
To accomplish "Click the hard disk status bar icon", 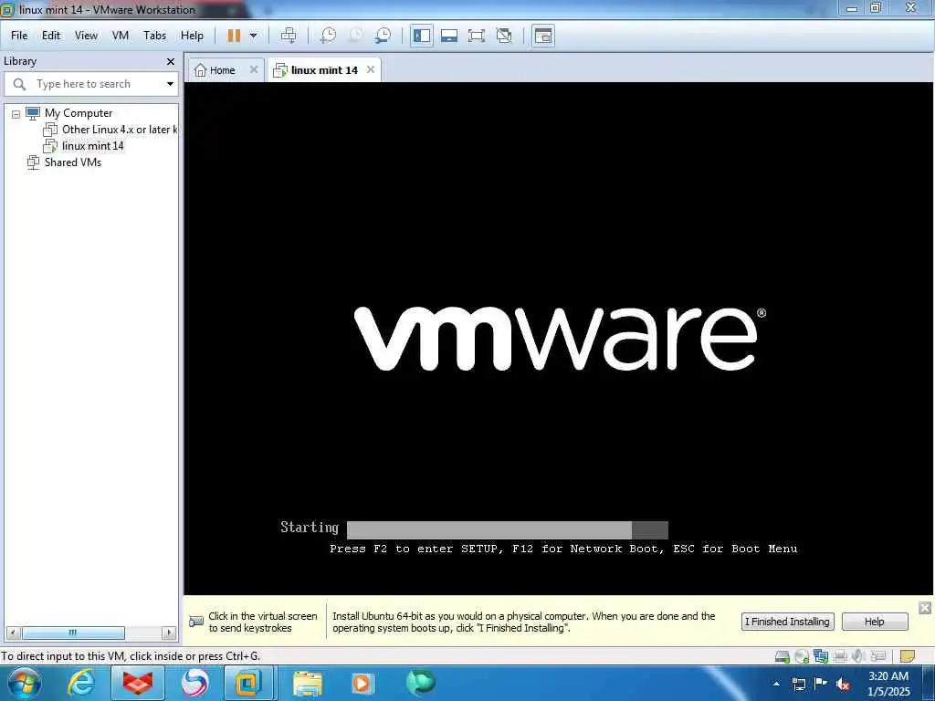I will 783,656.
